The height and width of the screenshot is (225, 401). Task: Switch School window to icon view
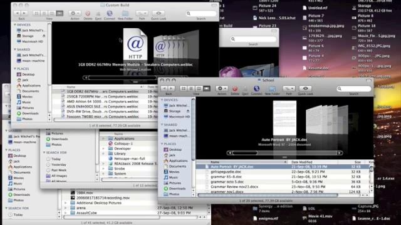tap(184, 89)
